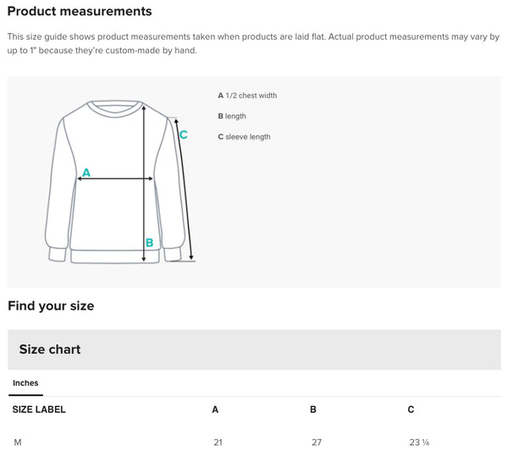This screenshot has height=462, width=508.
Task: Click the Size chart header bar
Action: 254,349
